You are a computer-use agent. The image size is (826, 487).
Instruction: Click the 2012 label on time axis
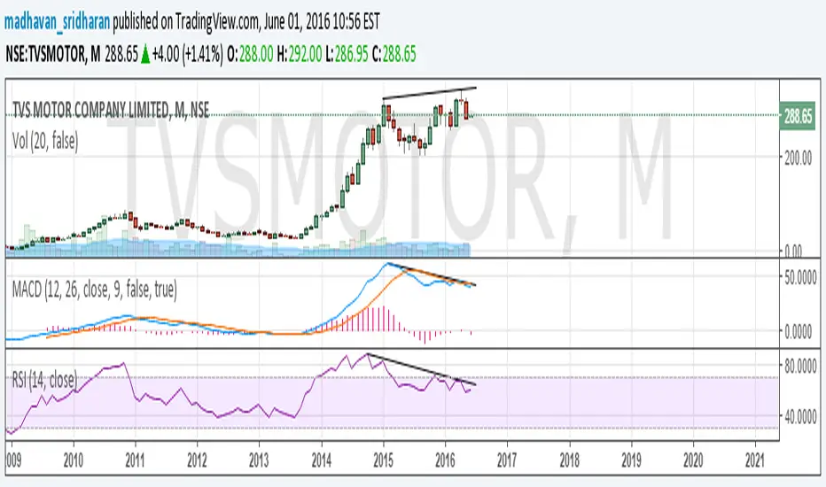197,460
